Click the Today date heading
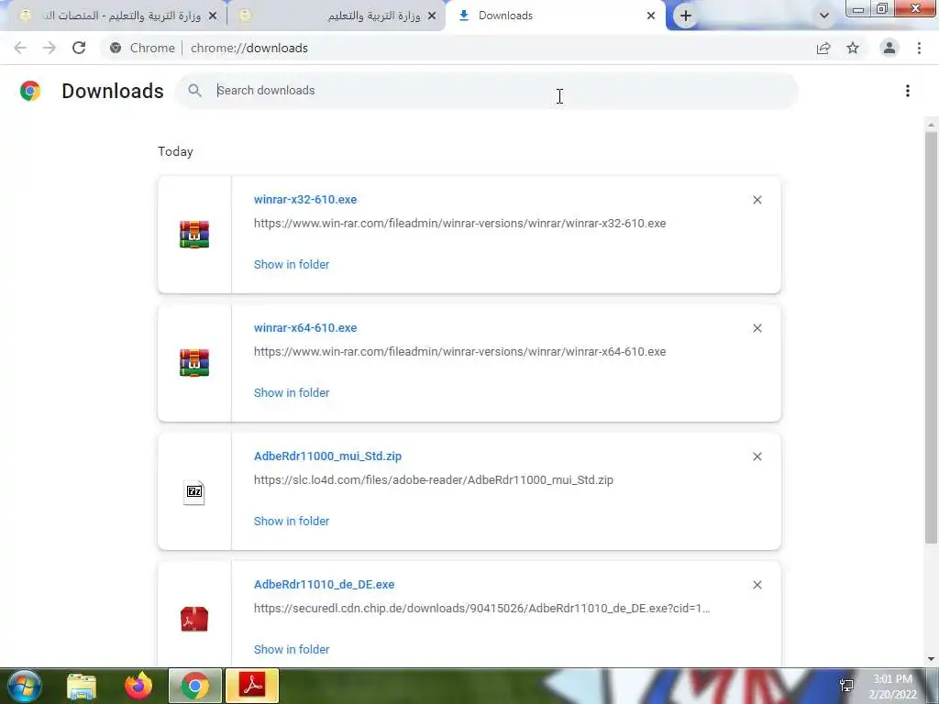The height and width of the screenshot is (704, 939). 175,151
